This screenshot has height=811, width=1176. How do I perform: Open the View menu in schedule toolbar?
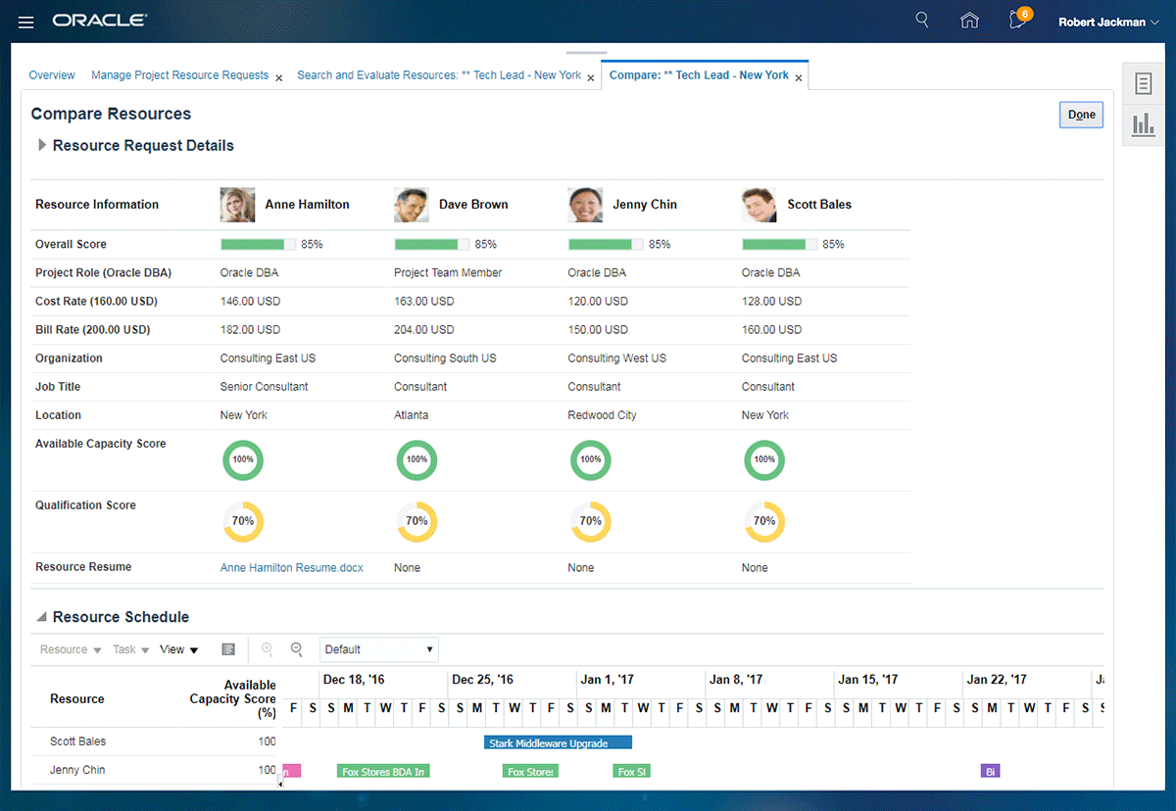(x=178, y=649)
